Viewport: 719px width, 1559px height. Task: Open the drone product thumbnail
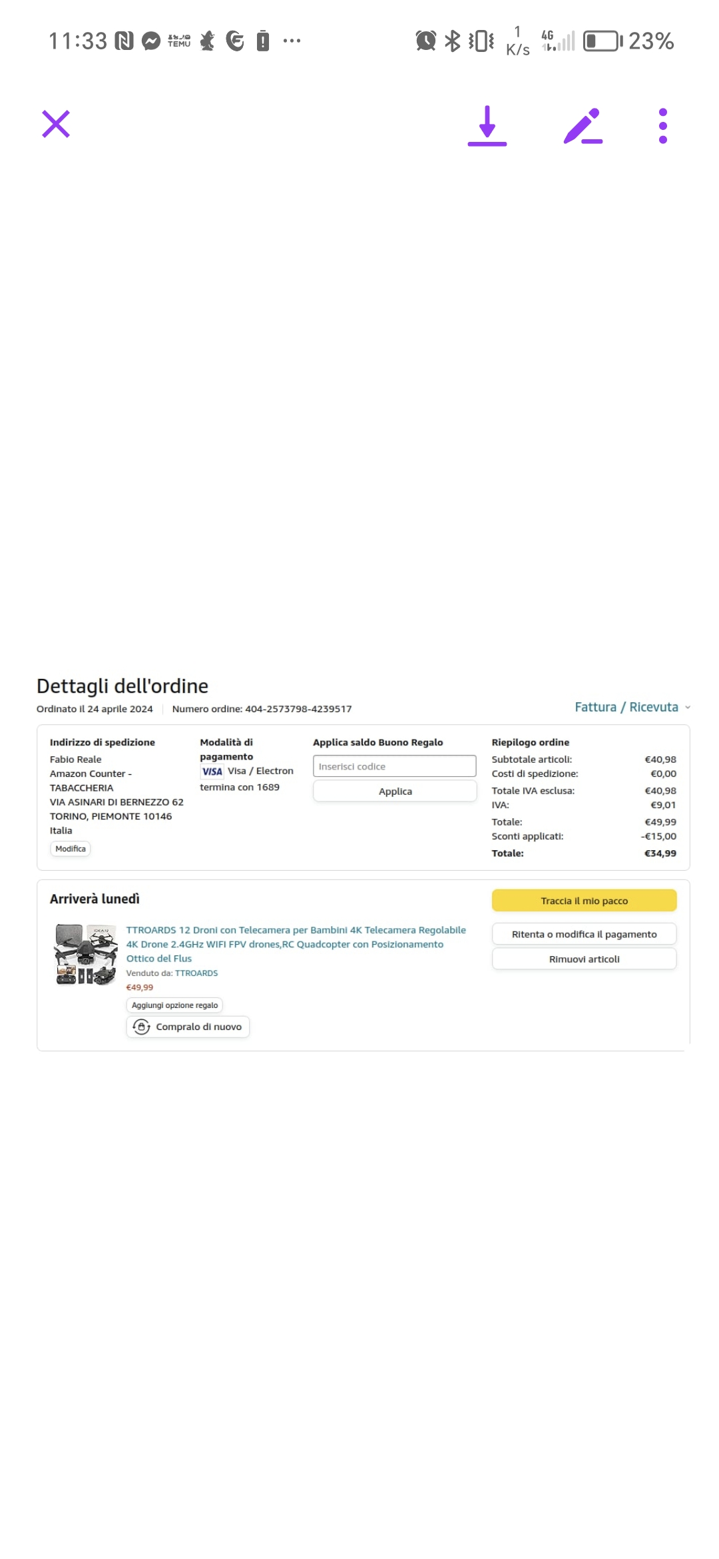(86, 955)
